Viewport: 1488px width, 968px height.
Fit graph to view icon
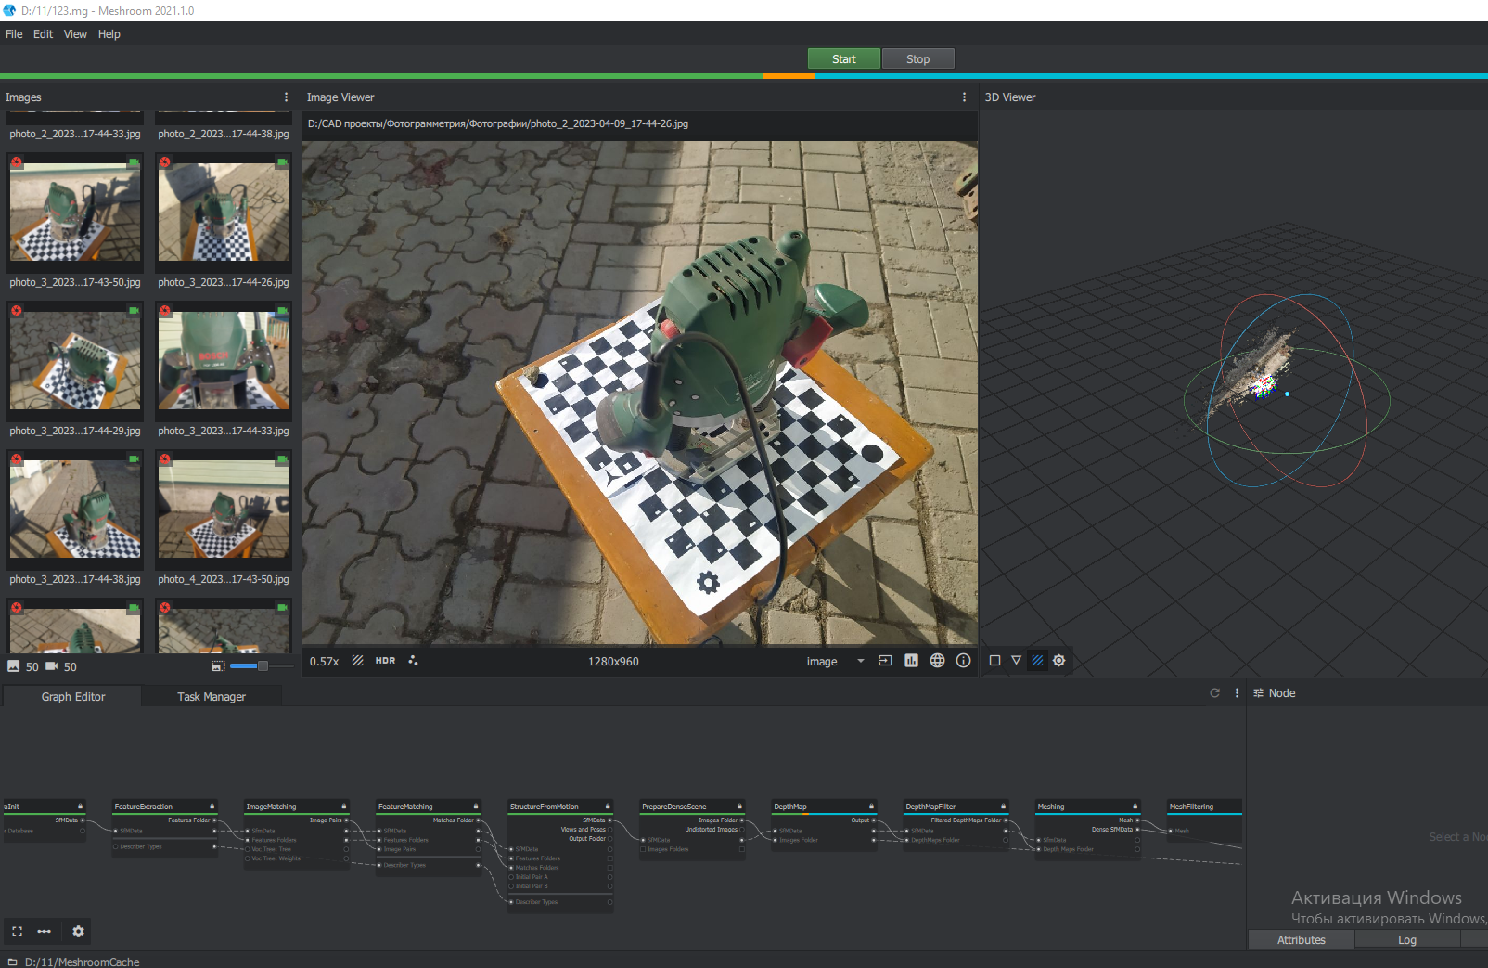click(x=17, y=931)
